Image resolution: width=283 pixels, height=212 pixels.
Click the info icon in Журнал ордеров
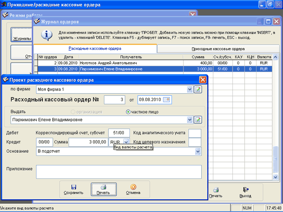coord(46,35)
